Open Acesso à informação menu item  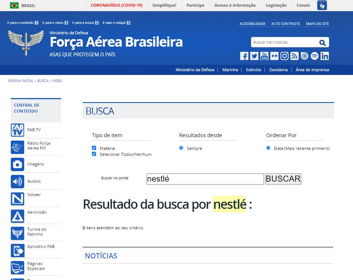pos(235,6)
